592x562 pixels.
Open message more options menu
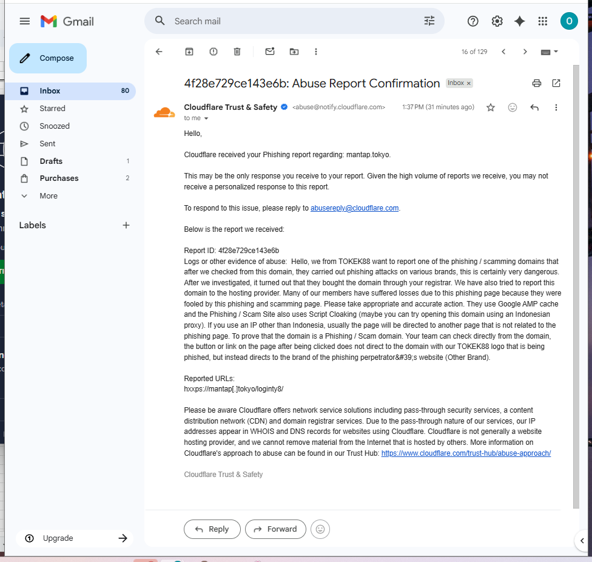coord(556,107)
